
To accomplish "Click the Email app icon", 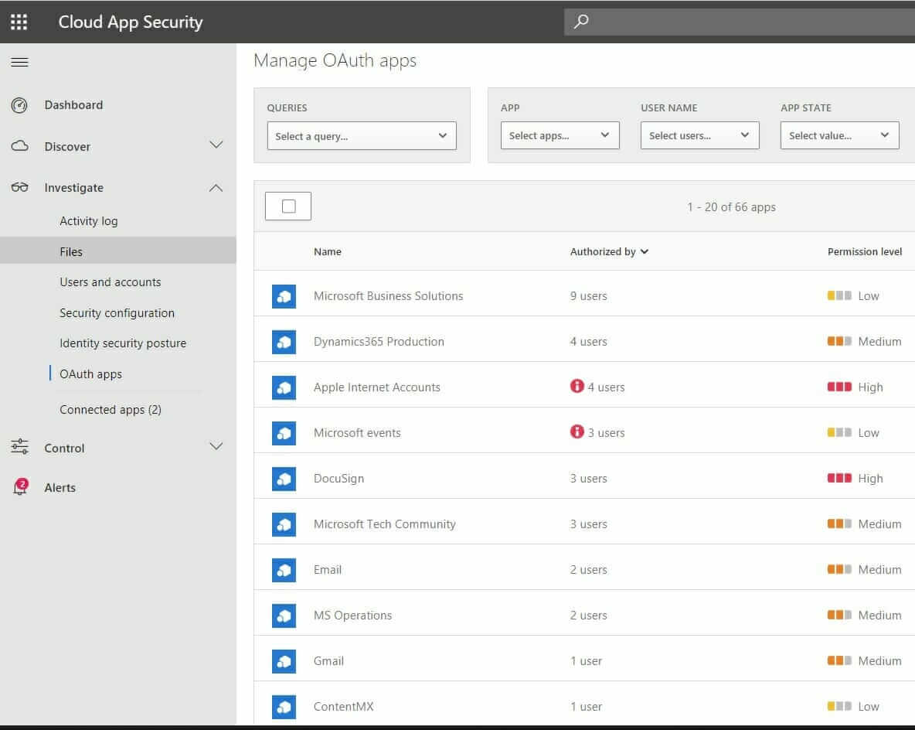I will click(x=284, y=569).
